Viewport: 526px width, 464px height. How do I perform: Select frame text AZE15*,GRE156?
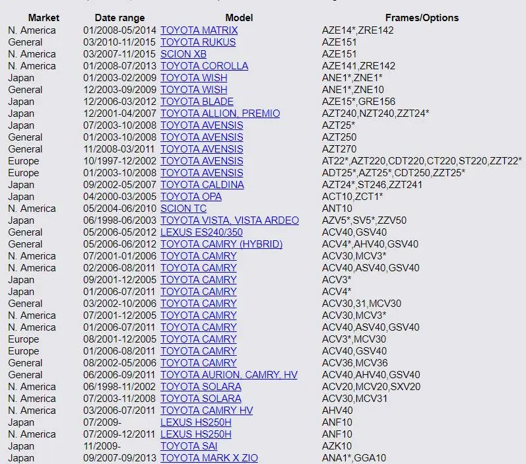[358, 102]
